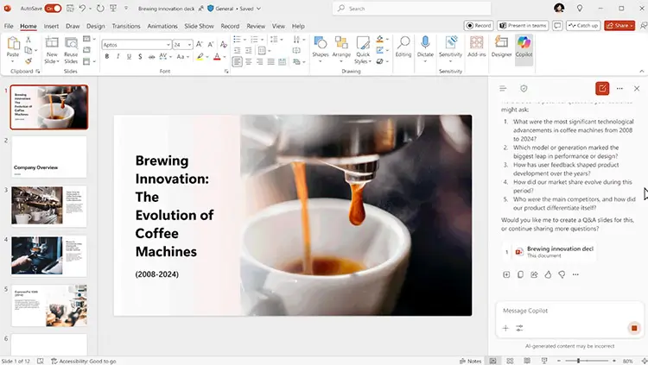Apply Bold formatting
This screenshot has width=648, height=365.
click(x=107, y=57)
